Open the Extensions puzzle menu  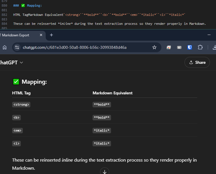pos(200,47)
